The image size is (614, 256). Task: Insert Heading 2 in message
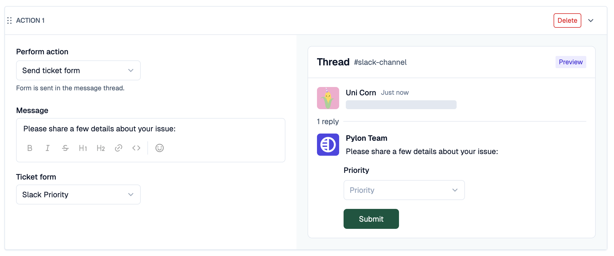pos(101,148)
